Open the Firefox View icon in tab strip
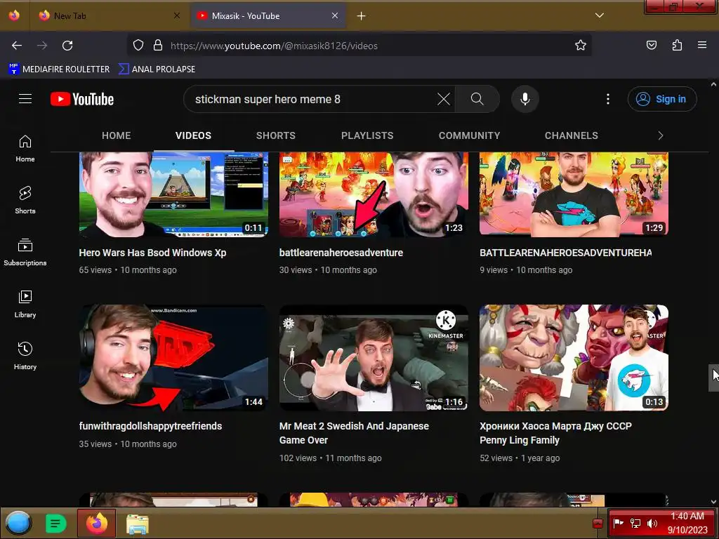719x539 pixels. (x=14, y=15)
